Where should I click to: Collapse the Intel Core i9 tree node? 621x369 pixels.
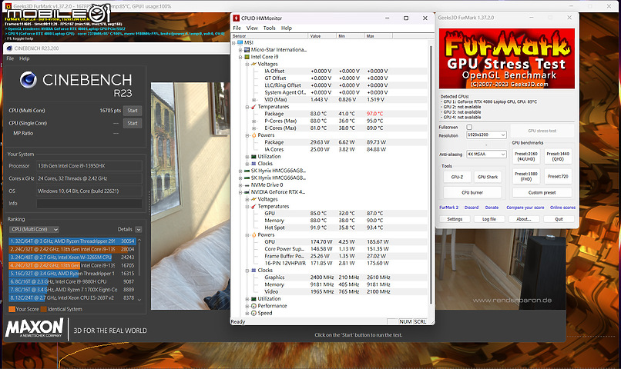[240, 57]
